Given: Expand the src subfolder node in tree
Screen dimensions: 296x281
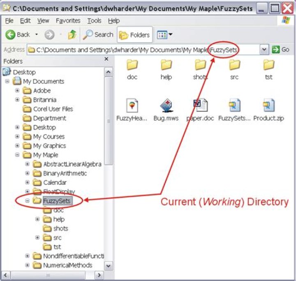Looking at the screenshot, I should (x=37, y=237).
